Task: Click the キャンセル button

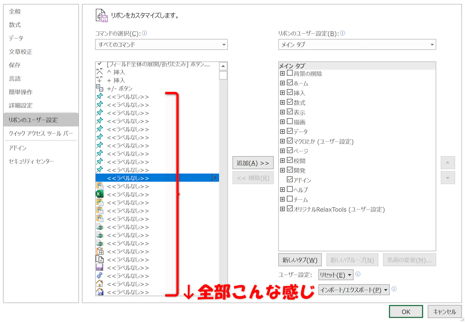Action: click(445, 312)
